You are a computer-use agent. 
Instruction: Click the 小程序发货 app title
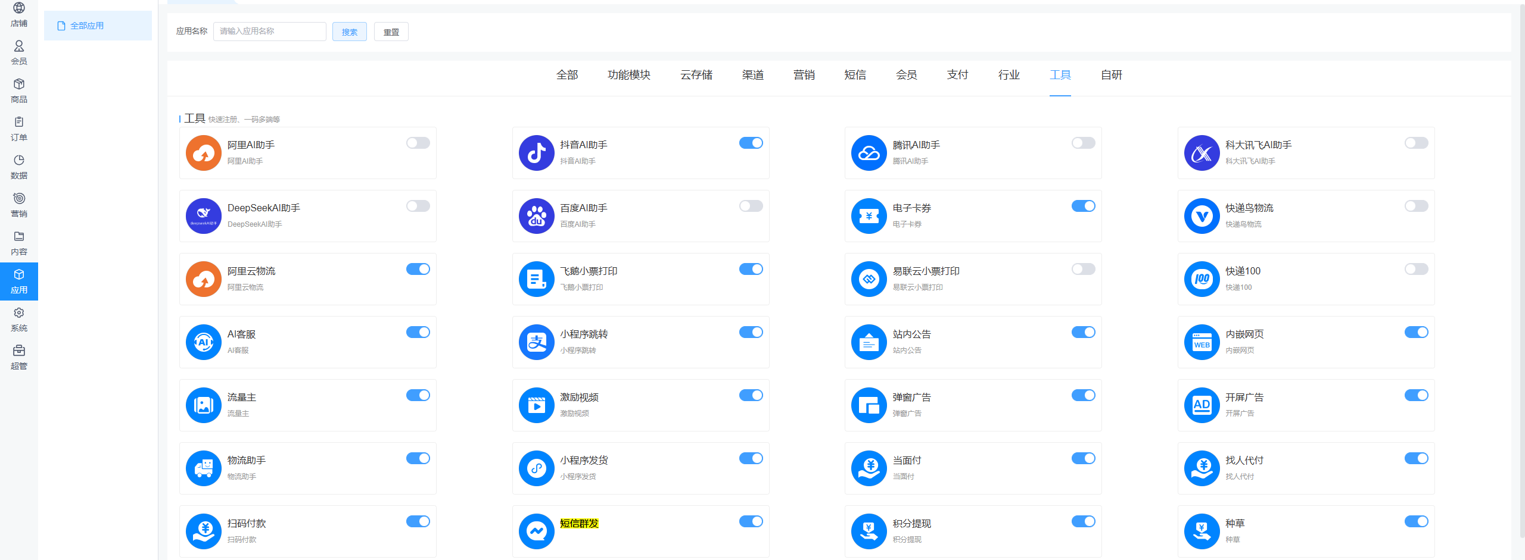tap(584, 460)
